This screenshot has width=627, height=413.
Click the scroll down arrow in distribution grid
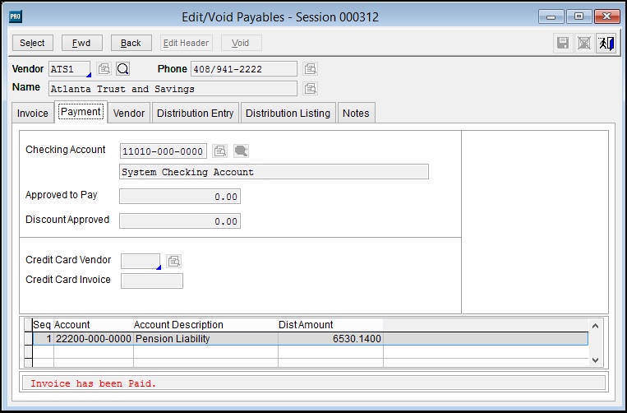click(595, 360)
